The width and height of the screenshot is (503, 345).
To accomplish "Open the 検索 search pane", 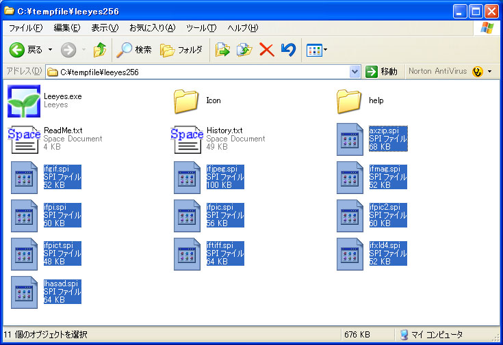I will point(133,50).
